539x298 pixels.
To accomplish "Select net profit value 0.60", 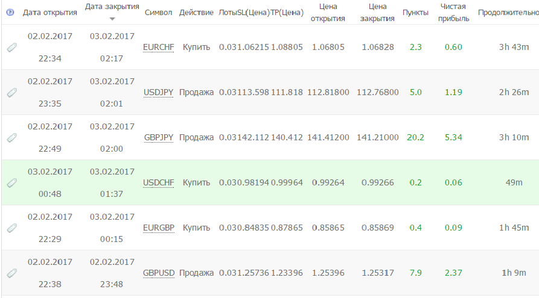I will pos(453,48).
